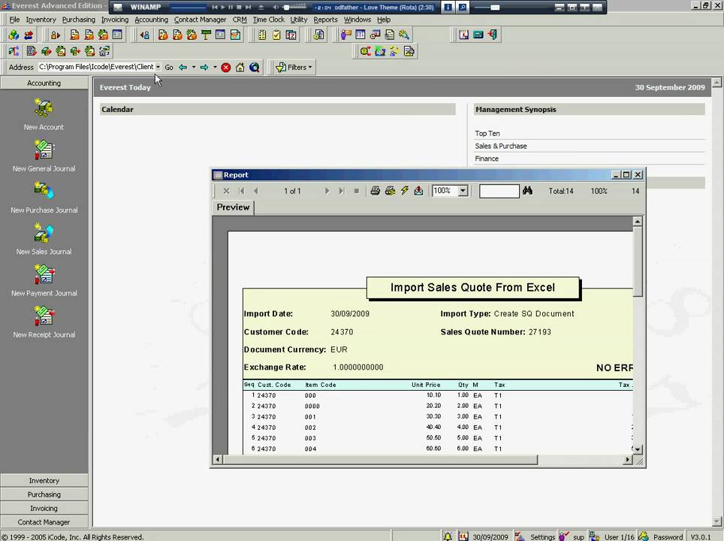Click the red Stop icon in address bar
The image size is (724, 541).
coord(226,68)
